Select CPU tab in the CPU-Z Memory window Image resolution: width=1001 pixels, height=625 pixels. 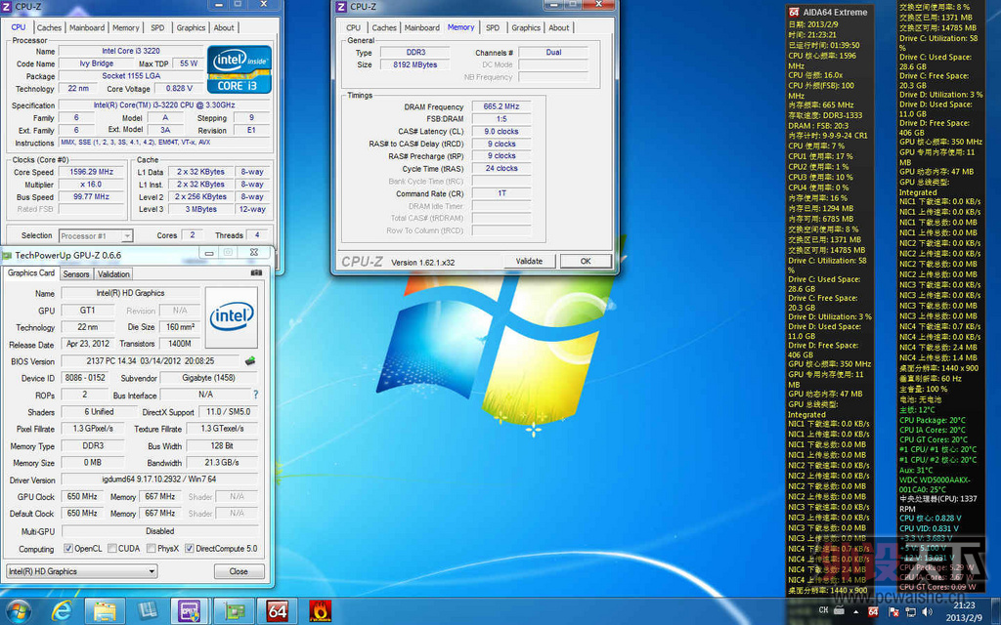click(x=354, y=27)
